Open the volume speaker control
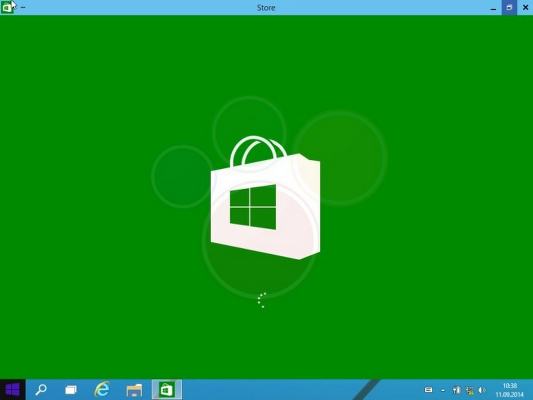This screenshot has width=533, height=400. click(482, 390)
